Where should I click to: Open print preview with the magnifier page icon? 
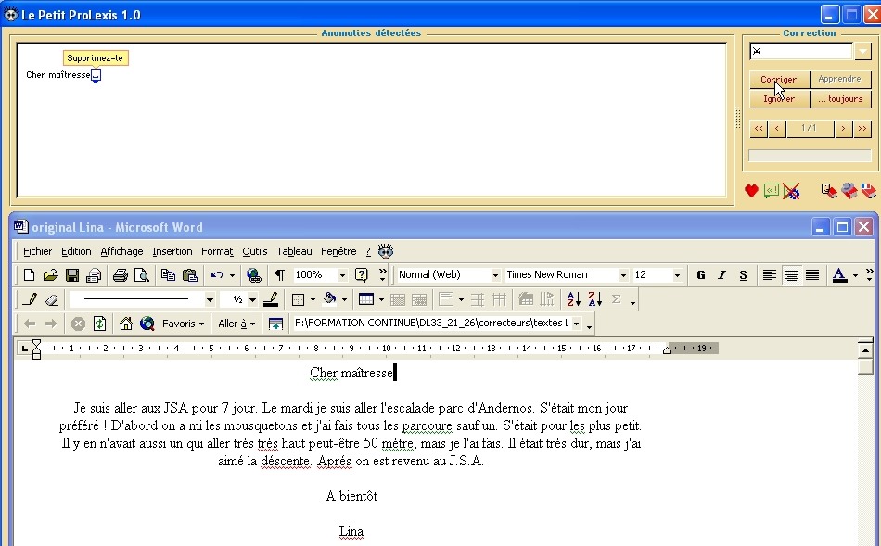(x=142, y=274)
